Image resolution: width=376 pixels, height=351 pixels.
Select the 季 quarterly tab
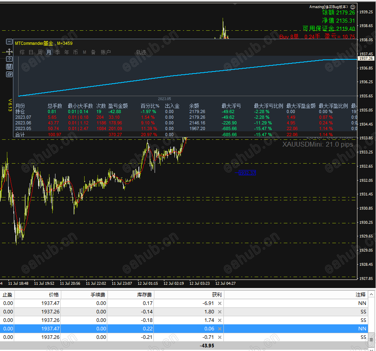point(57,52)
